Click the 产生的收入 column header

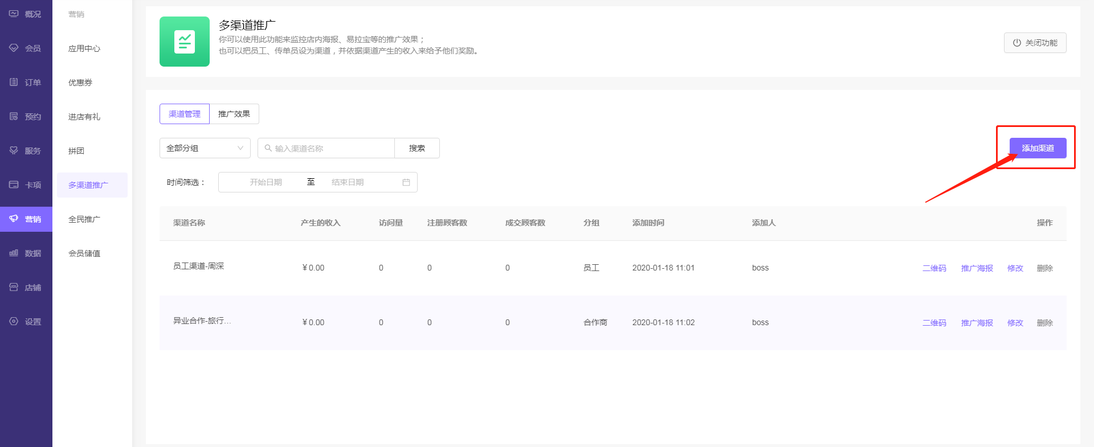pos(321,223)
